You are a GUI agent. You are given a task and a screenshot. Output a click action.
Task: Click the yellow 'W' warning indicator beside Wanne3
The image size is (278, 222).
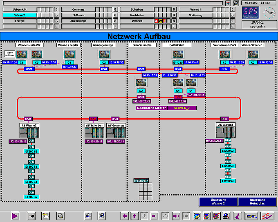[160, 21]
